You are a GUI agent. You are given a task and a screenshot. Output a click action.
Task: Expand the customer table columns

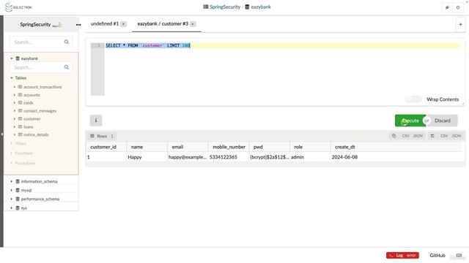point(15,118)
